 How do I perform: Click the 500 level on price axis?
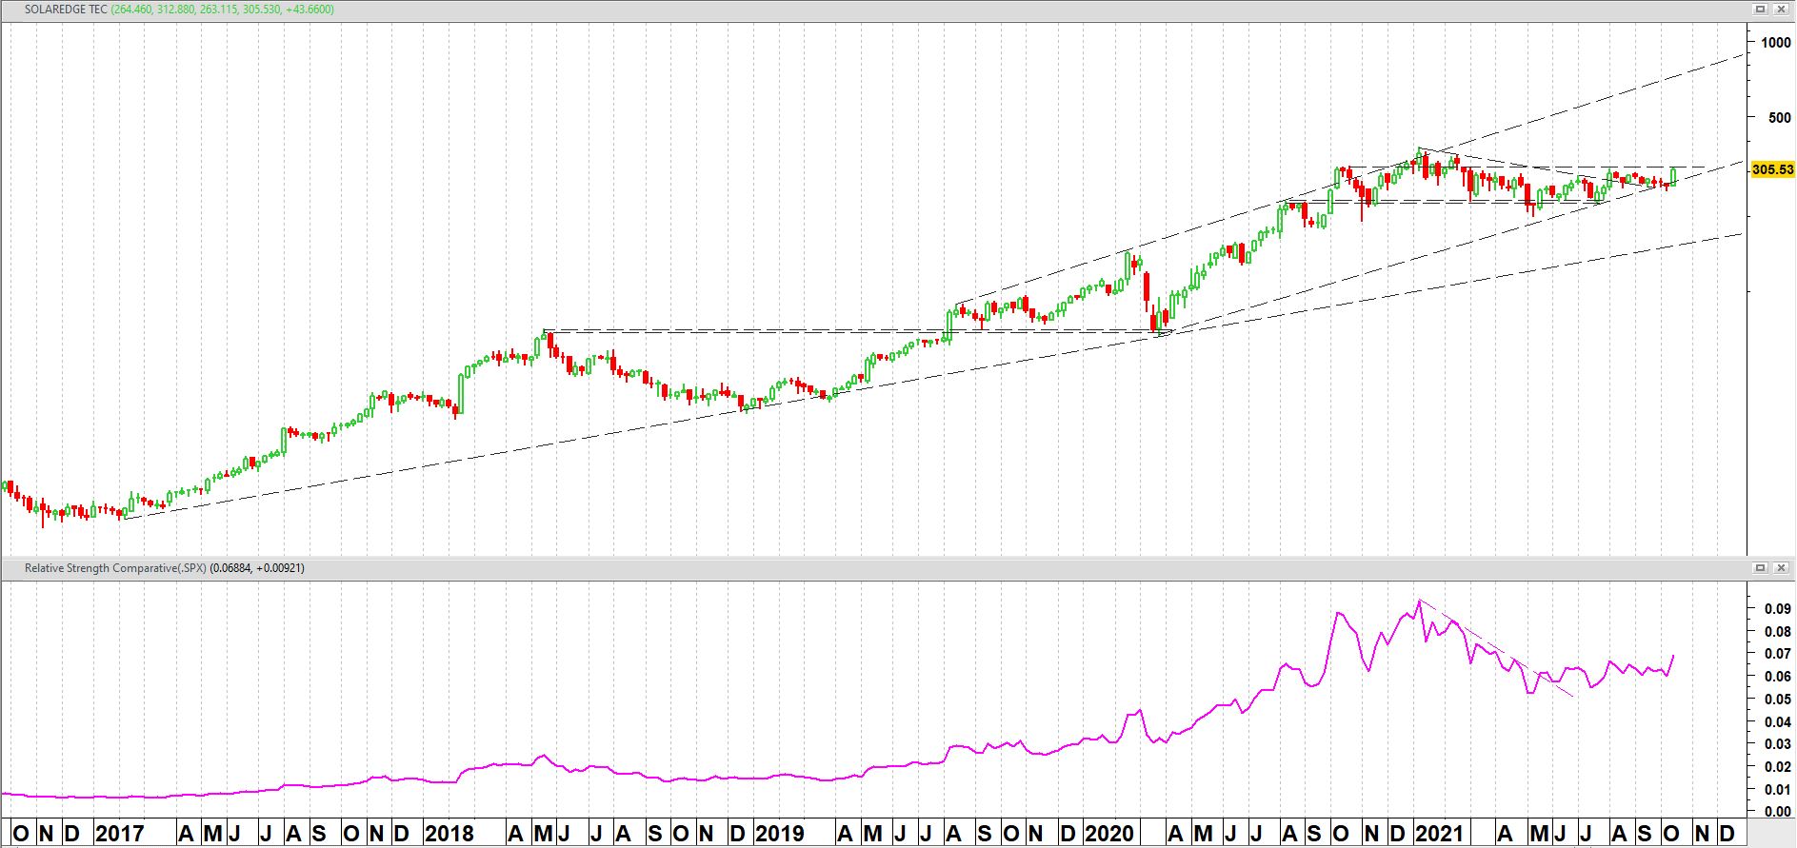pyautogui.click(x=1780, y=118)
